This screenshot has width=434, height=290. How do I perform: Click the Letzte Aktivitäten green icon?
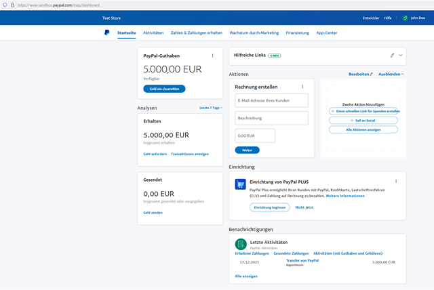(x=241, y=245)
